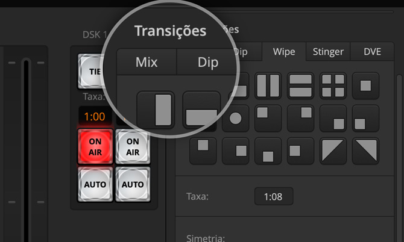Choose the circle iris wipe pattern

pyautogui.click(x=236, y=118)
